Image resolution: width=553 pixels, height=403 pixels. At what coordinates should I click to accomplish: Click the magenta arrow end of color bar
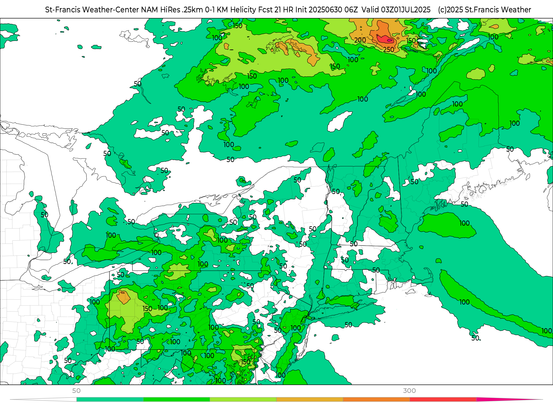pyautogui.click(x=509, y=400)
